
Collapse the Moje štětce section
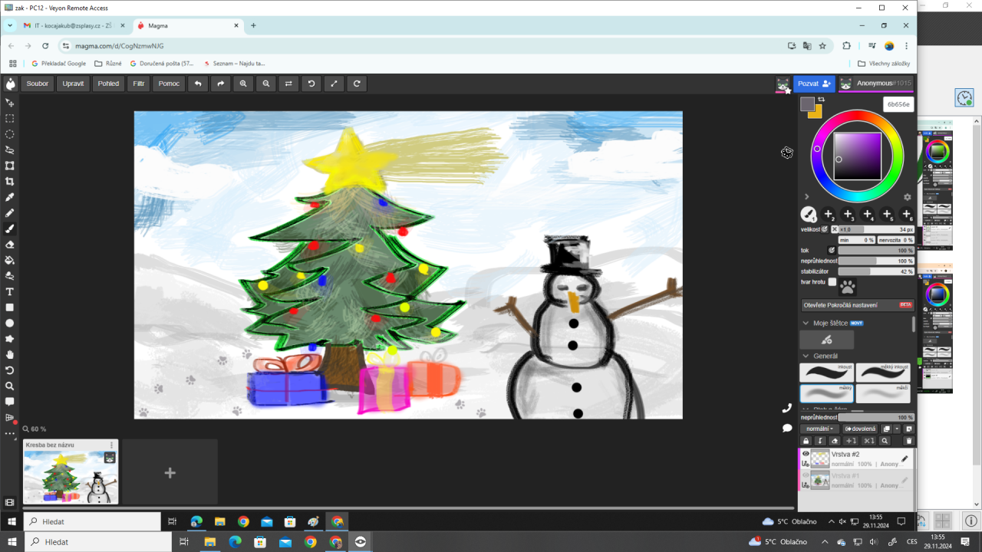(806, 323)
